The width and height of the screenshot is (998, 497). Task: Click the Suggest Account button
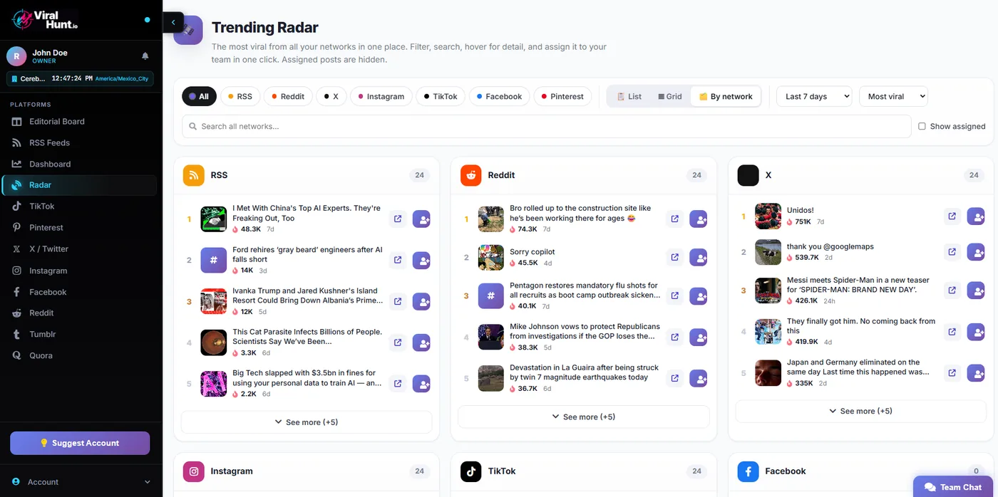pyautogui.click(x=80, y=443)
